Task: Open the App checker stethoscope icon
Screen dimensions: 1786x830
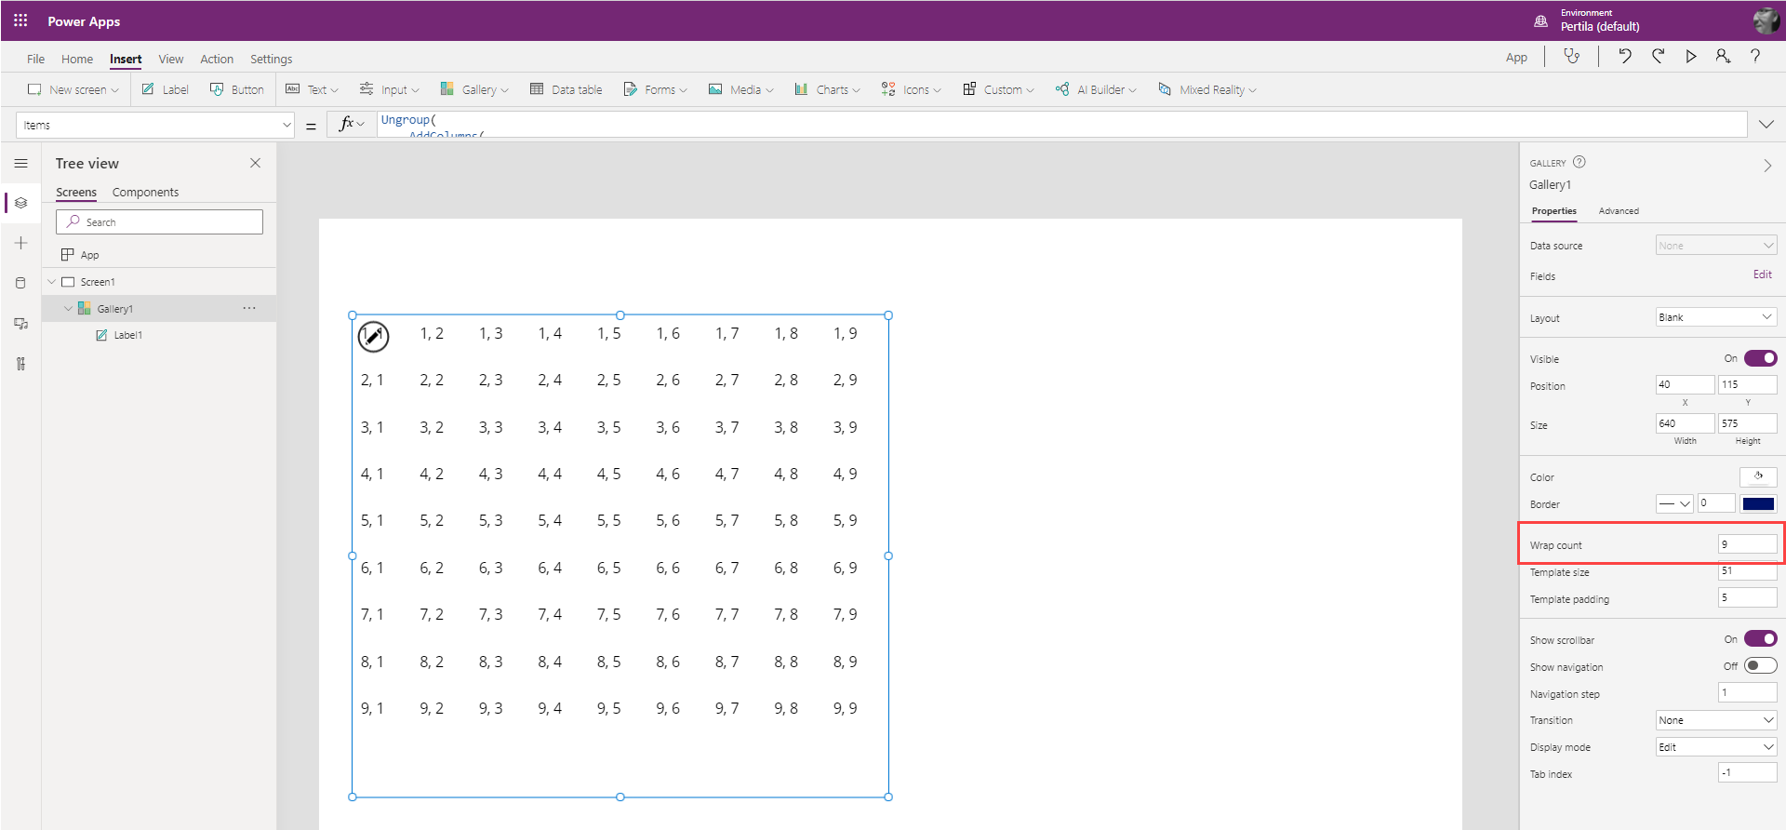Action: [x=1572, y=57]
